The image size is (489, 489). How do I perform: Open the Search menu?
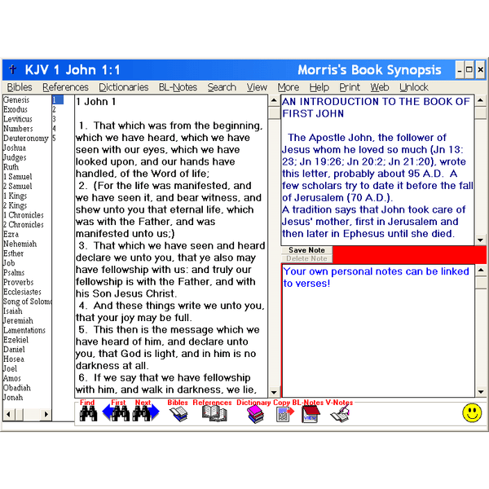pos(222,87)
